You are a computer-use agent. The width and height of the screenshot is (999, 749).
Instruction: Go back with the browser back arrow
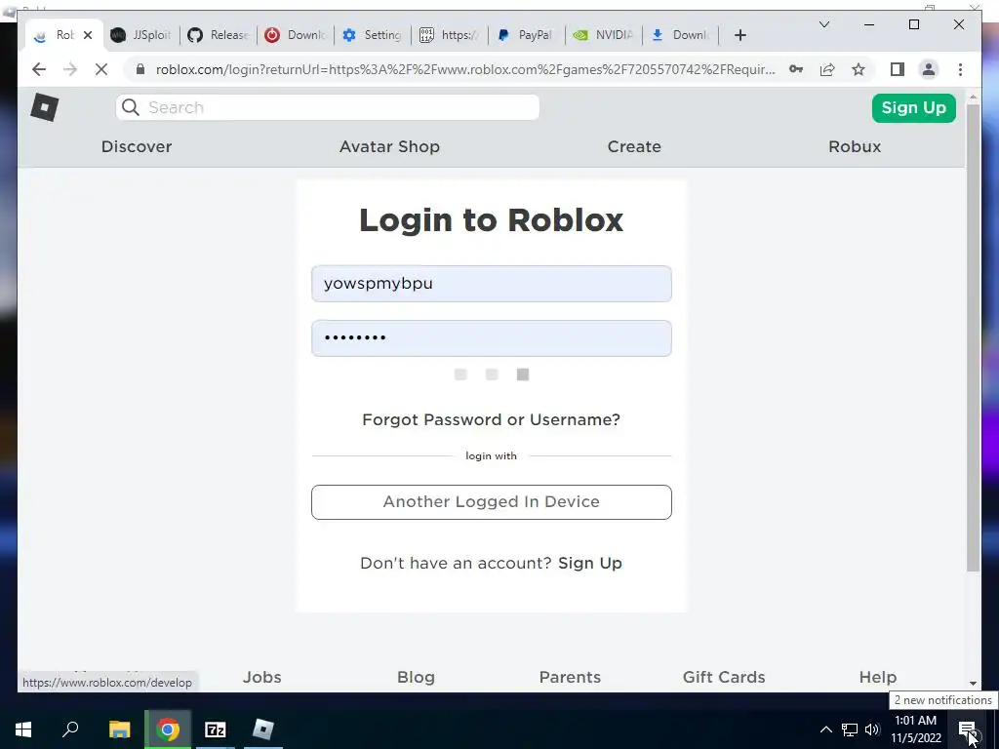coord(39,69)
